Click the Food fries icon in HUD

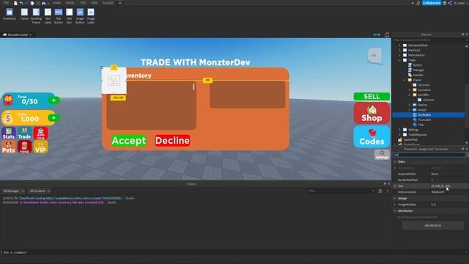click(x=8, y=100)
